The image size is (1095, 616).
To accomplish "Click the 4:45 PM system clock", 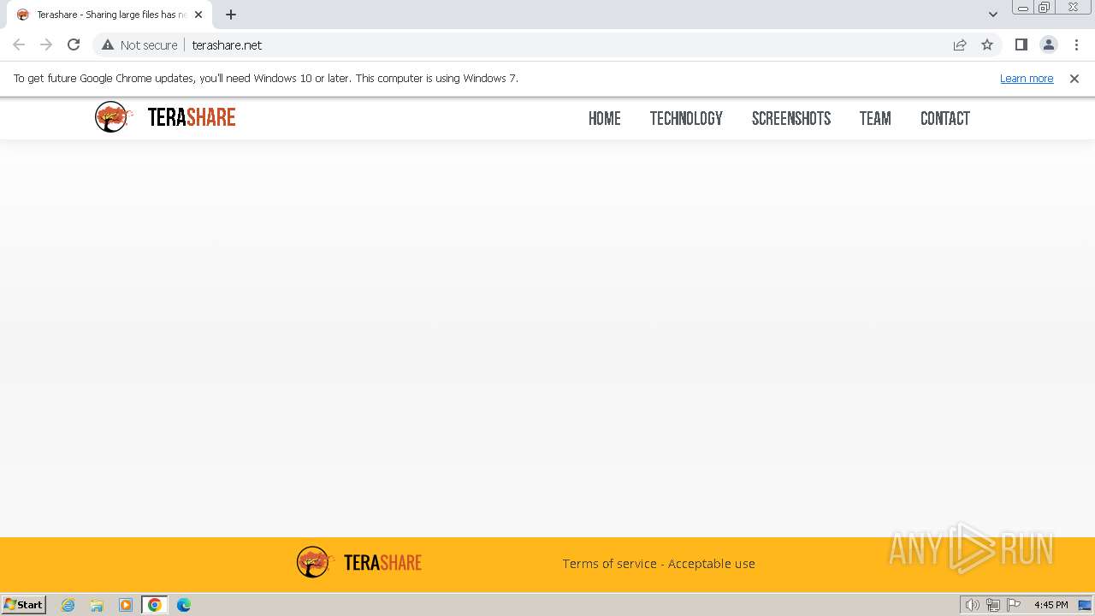I will click(1051, 605).
